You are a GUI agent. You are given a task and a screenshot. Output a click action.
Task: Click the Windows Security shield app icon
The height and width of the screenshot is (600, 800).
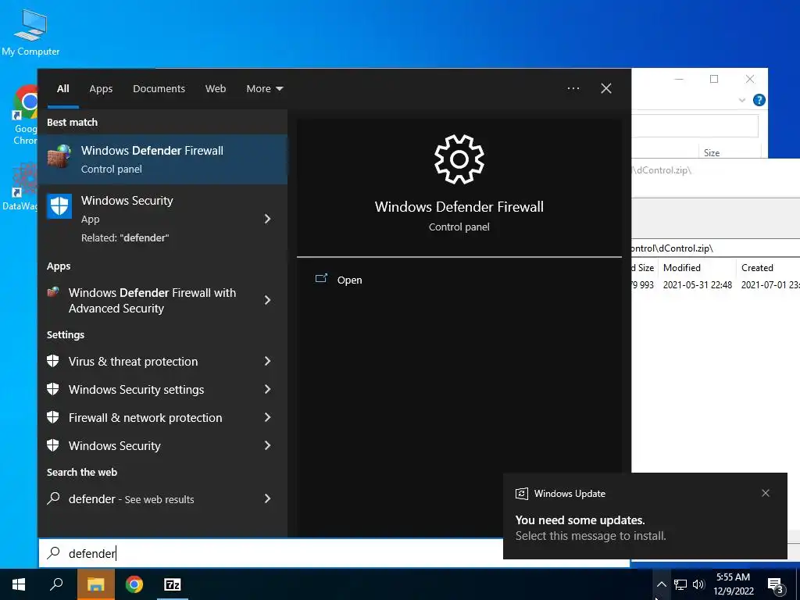click(x=59, y=206)
